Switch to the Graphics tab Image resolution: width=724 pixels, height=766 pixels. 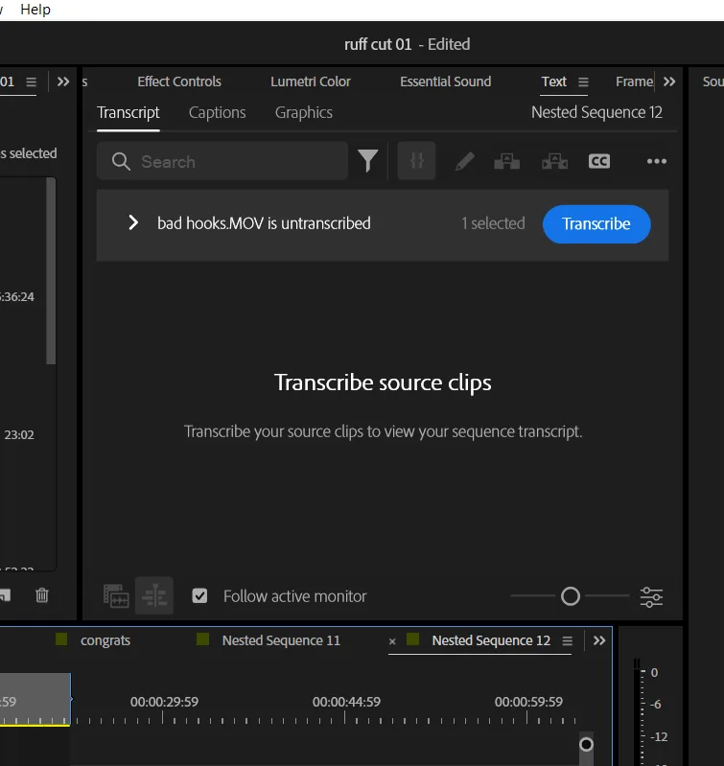point(304,113)
